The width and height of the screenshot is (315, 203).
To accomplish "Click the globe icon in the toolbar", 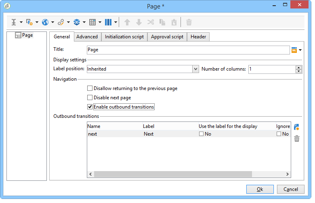I will pyautogui.click(x=45, y=22).
